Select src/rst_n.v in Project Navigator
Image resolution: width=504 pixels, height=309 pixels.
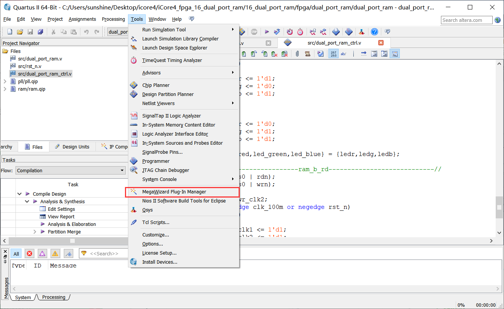[29, 66]
